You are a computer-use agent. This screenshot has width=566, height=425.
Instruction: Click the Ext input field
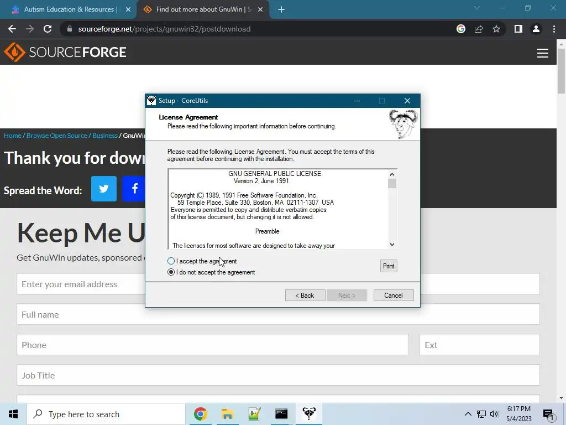point(479,345)
